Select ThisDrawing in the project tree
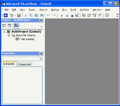The height and width of the screenshot is (106, 120). (27, 39)
